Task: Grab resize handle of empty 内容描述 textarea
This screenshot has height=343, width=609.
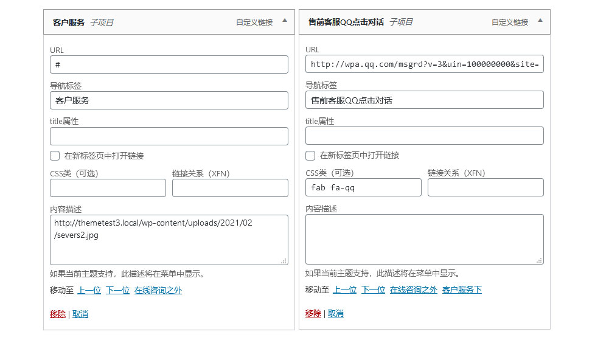Action: pos(539,260)
